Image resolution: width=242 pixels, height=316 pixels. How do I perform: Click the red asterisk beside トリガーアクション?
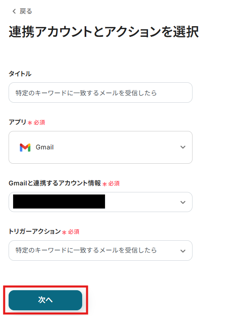(64, 232)
